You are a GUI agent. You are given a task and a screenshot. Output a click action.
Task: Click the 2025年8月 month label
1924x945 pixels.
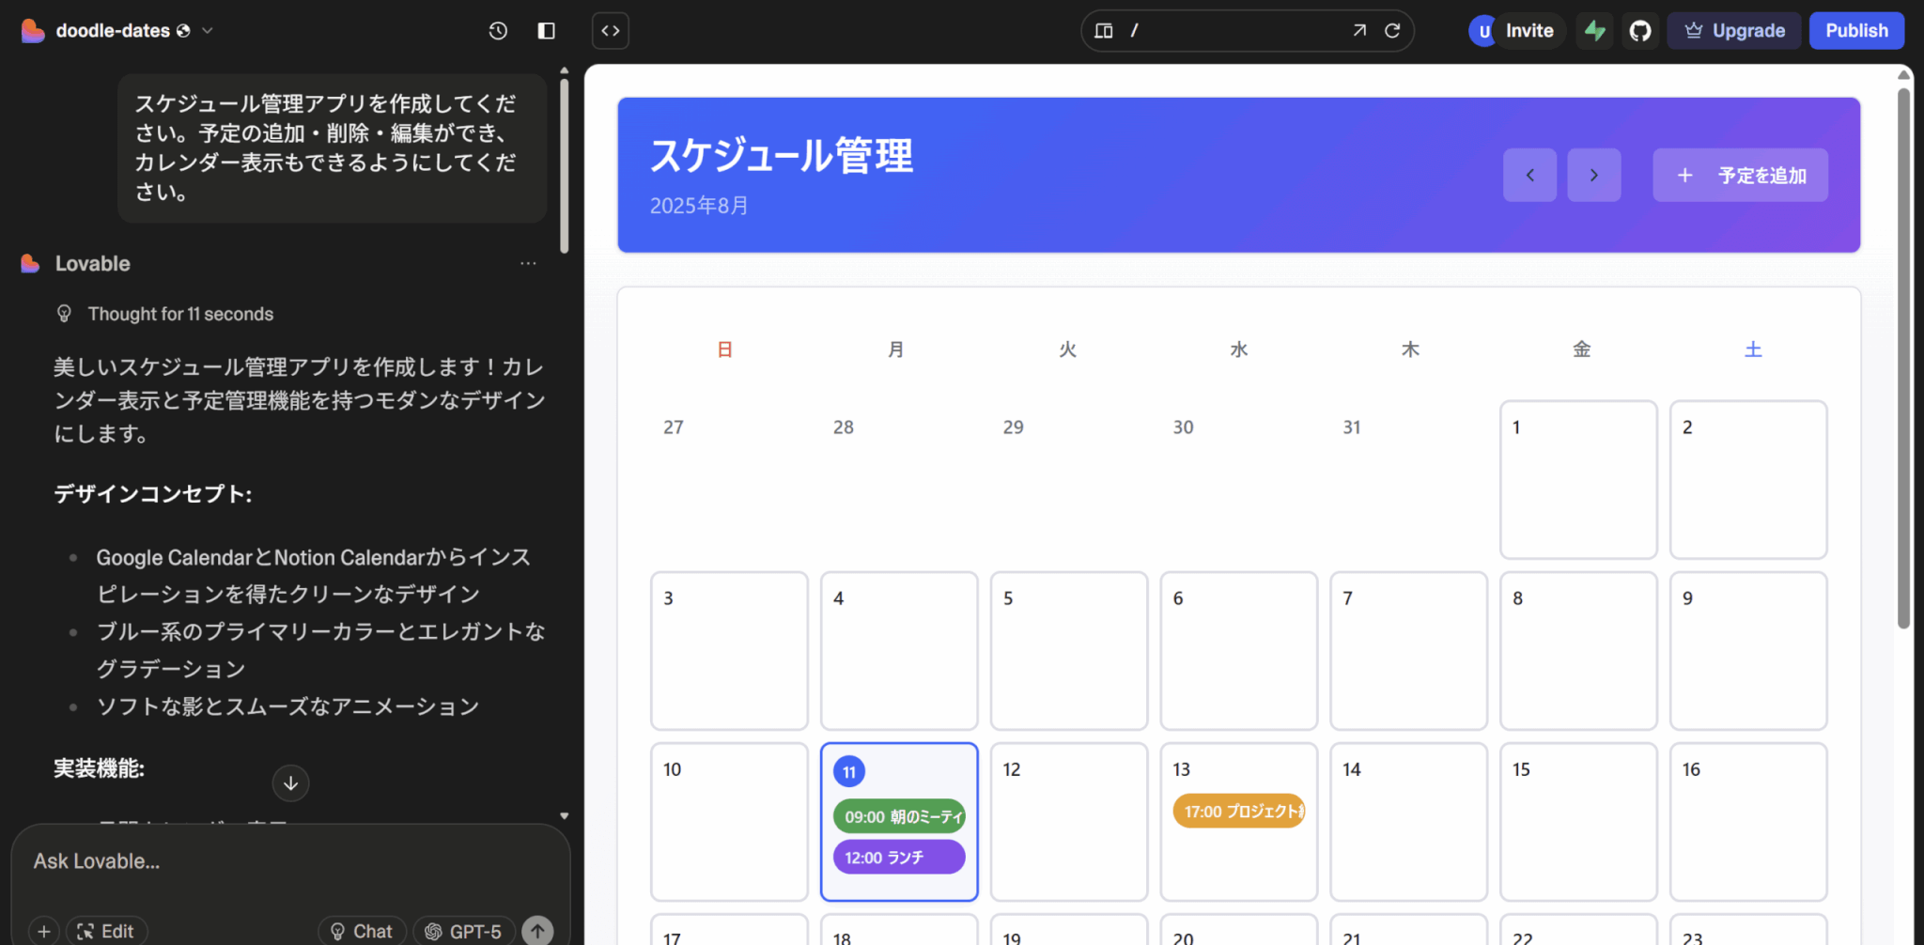coord(699,206)
